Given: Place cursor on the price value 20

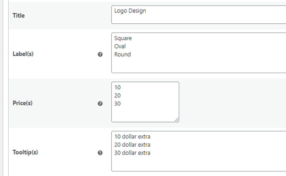Looking at the screenshot, I should pyautogui.click(x=117, y=96).
